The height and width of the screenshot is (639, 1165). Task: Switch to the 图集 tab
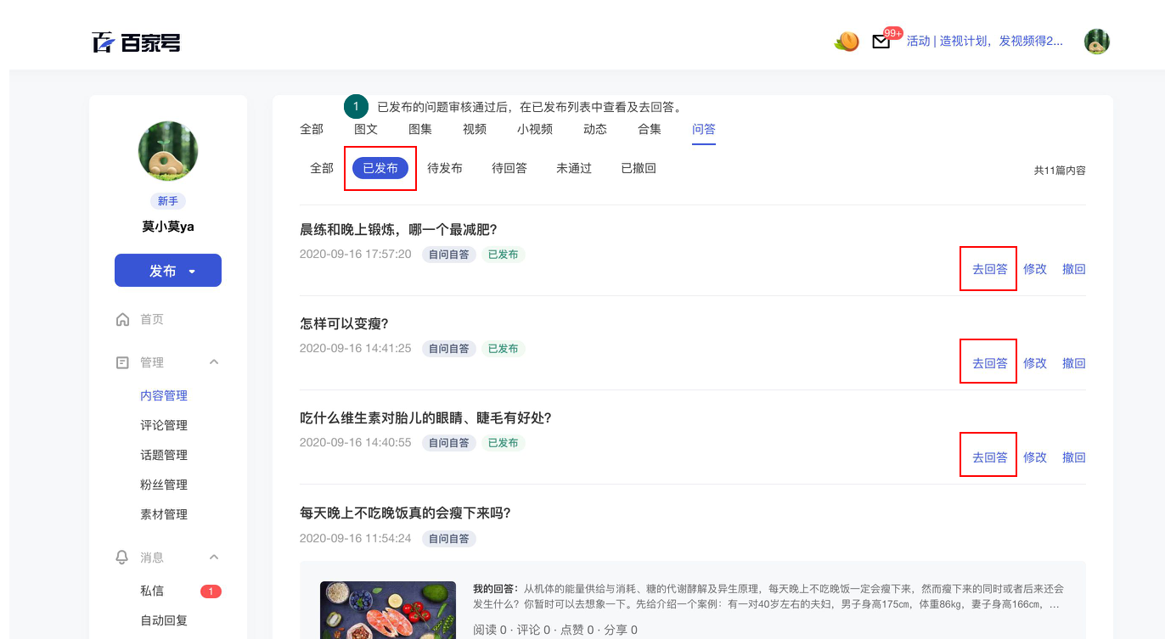(x=420, y=129)
